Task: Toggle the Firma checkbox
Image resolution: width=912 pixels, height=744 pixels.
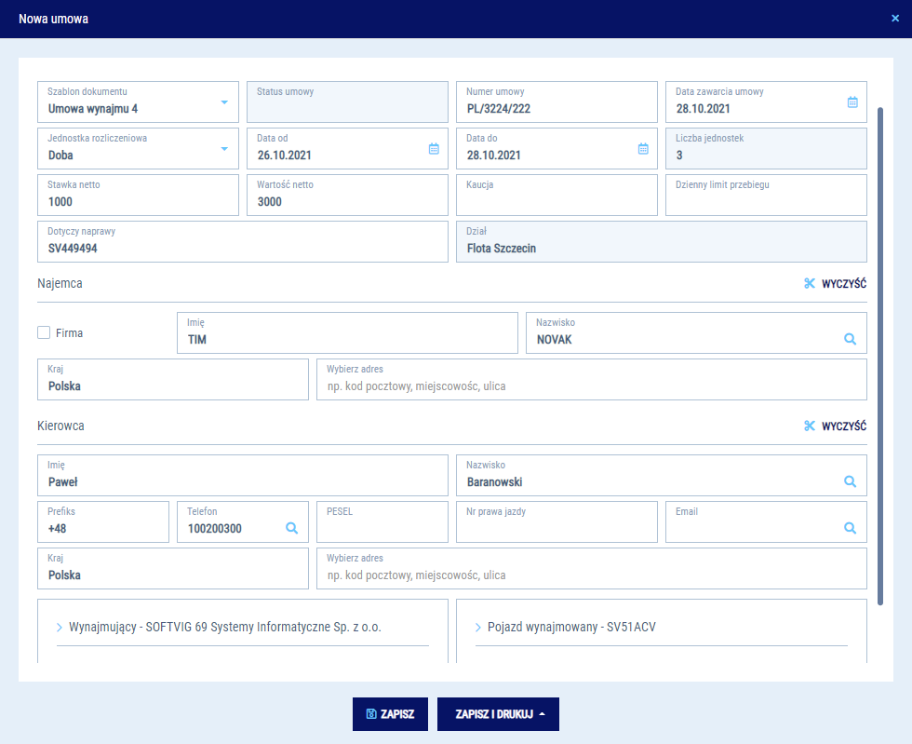Action: pos(44,332)
